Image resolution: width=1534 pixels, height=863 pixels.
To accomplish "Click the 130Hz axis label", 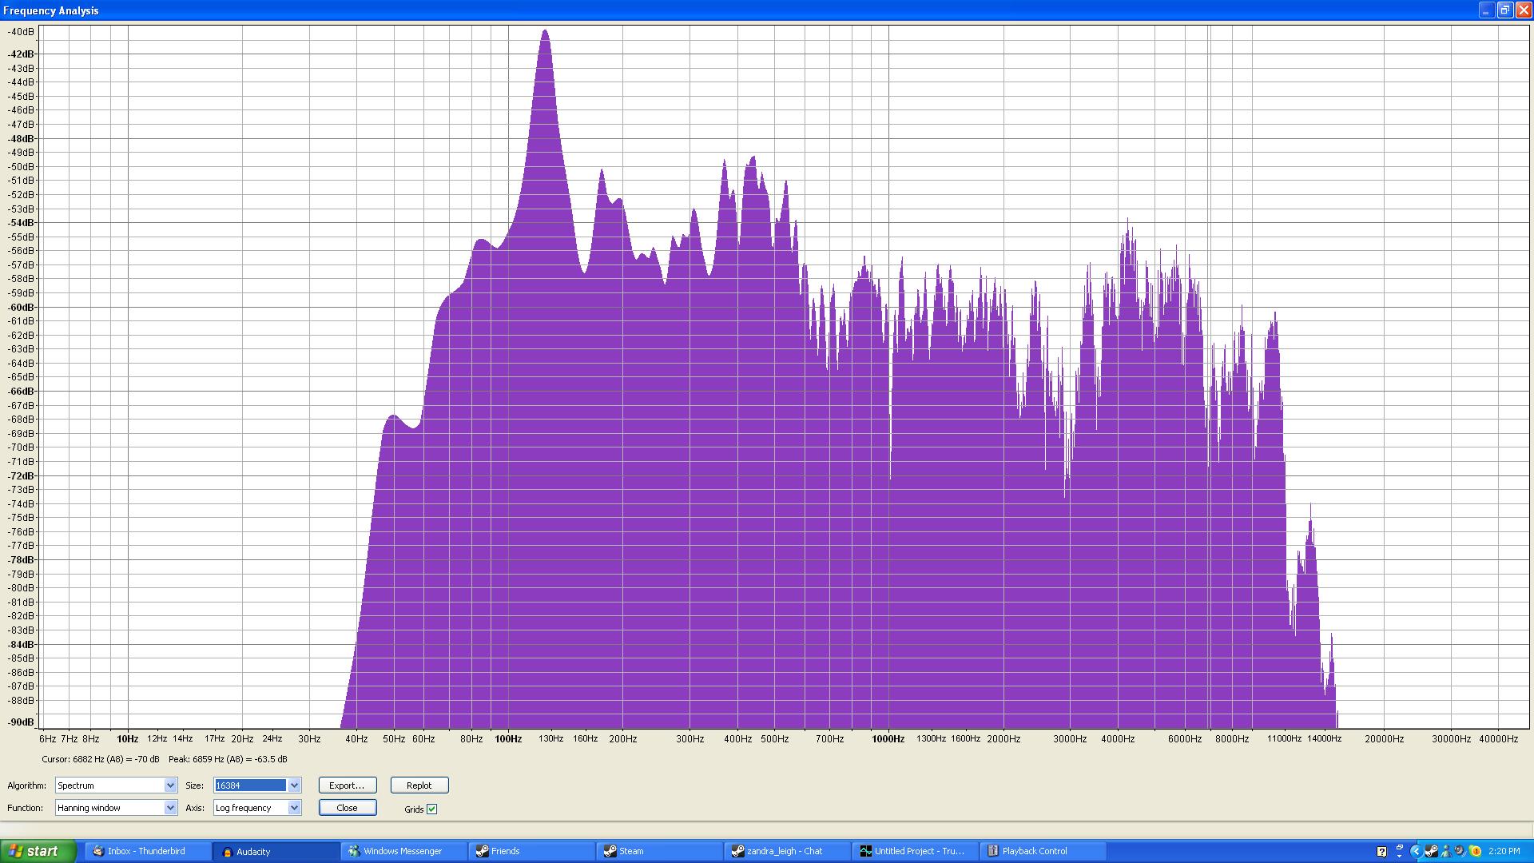I will (x=550, y=739).
